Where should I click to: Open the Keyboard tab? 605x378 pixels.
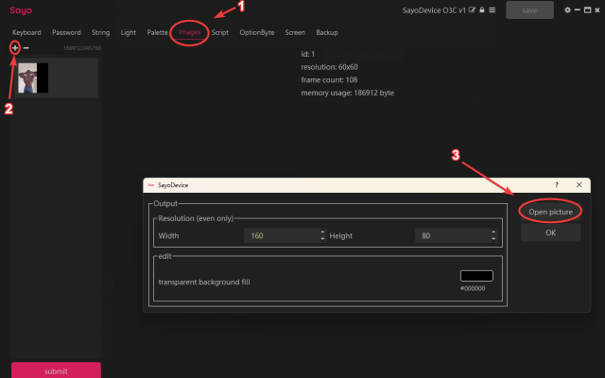[26, 32]
